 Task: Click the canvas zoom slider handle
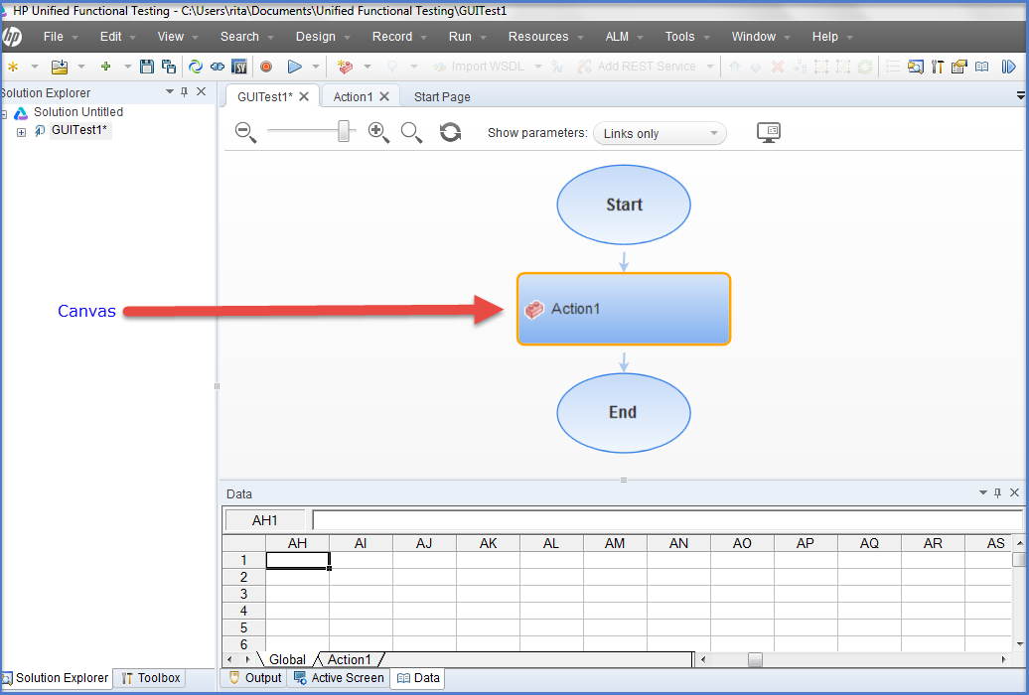pos(344,131)
